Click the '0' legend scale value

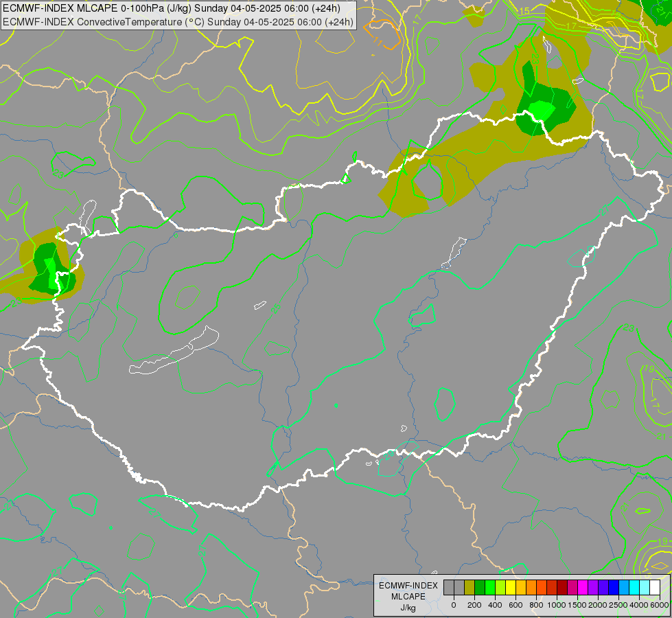click(x=454, y=605)
